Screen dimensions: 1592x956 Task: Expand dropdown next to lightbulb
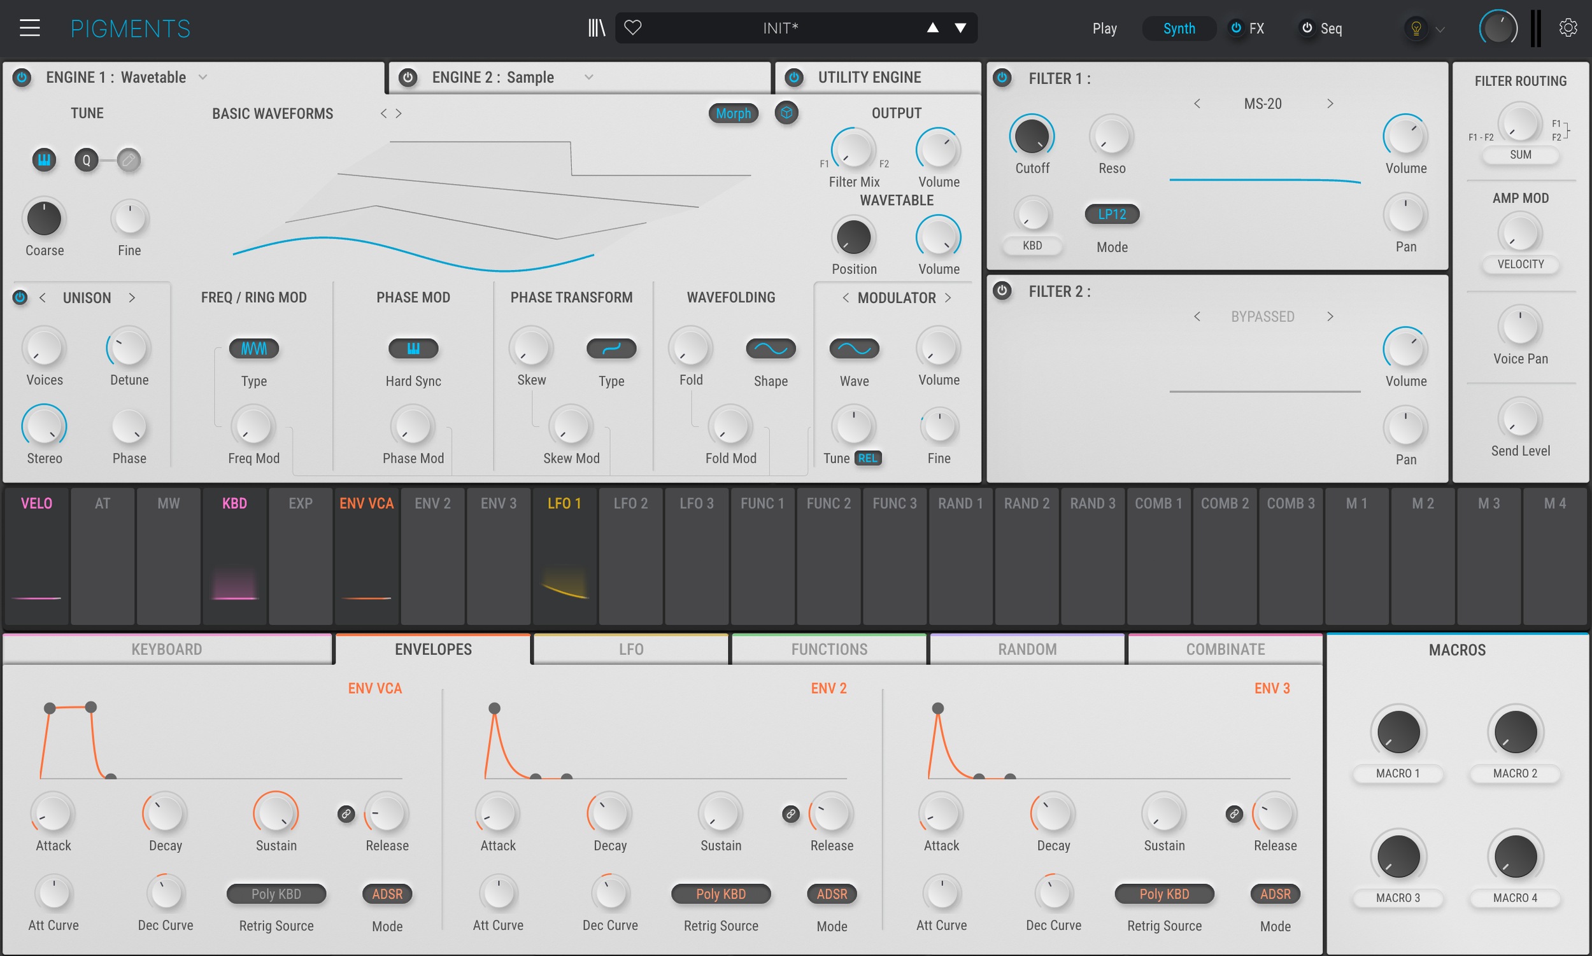click(x=1440, y=29)
